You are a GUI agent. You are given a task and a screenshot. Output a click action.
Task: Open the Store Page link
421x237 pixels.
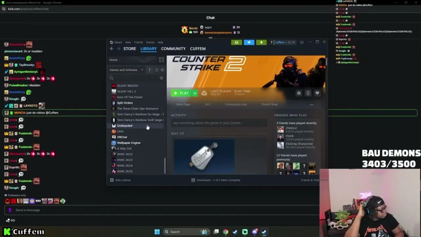(x=183, y=104)
